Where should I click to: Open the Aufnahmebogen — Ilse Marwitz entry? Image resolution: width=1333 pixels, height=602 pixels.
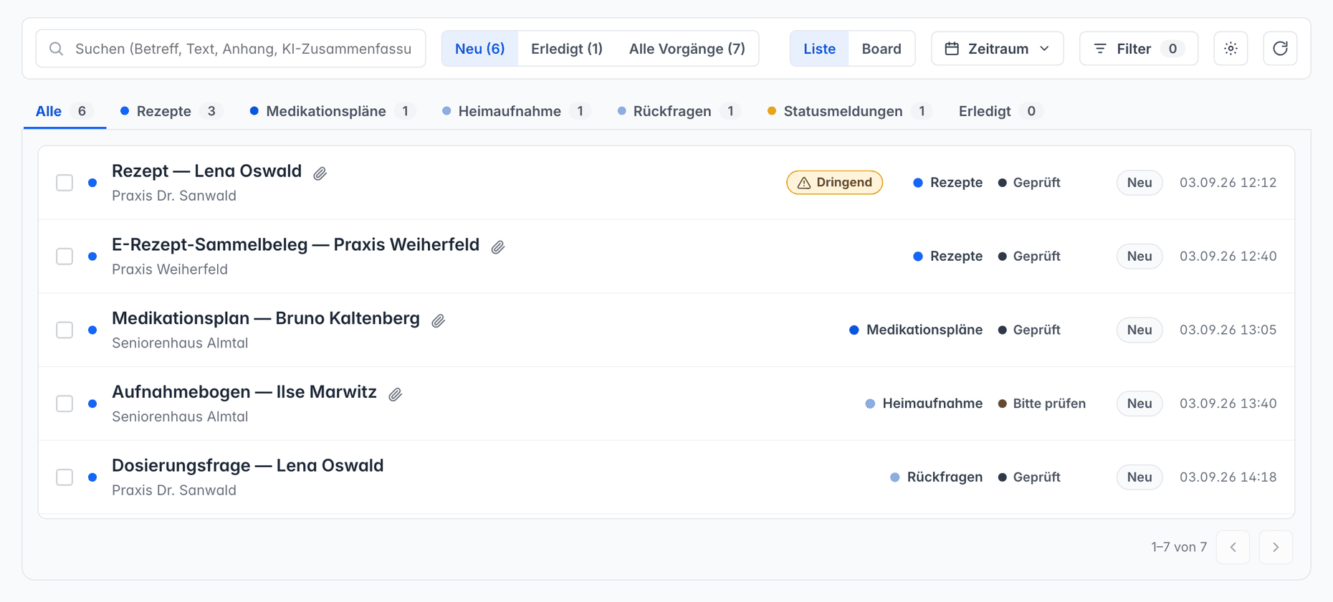click(x=666, y=403)
